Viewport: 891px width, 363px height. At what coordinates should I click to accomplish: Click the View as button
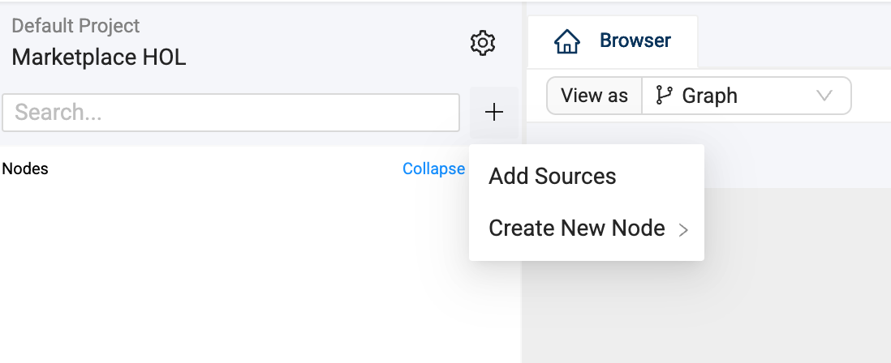click(x=594, y=96)
